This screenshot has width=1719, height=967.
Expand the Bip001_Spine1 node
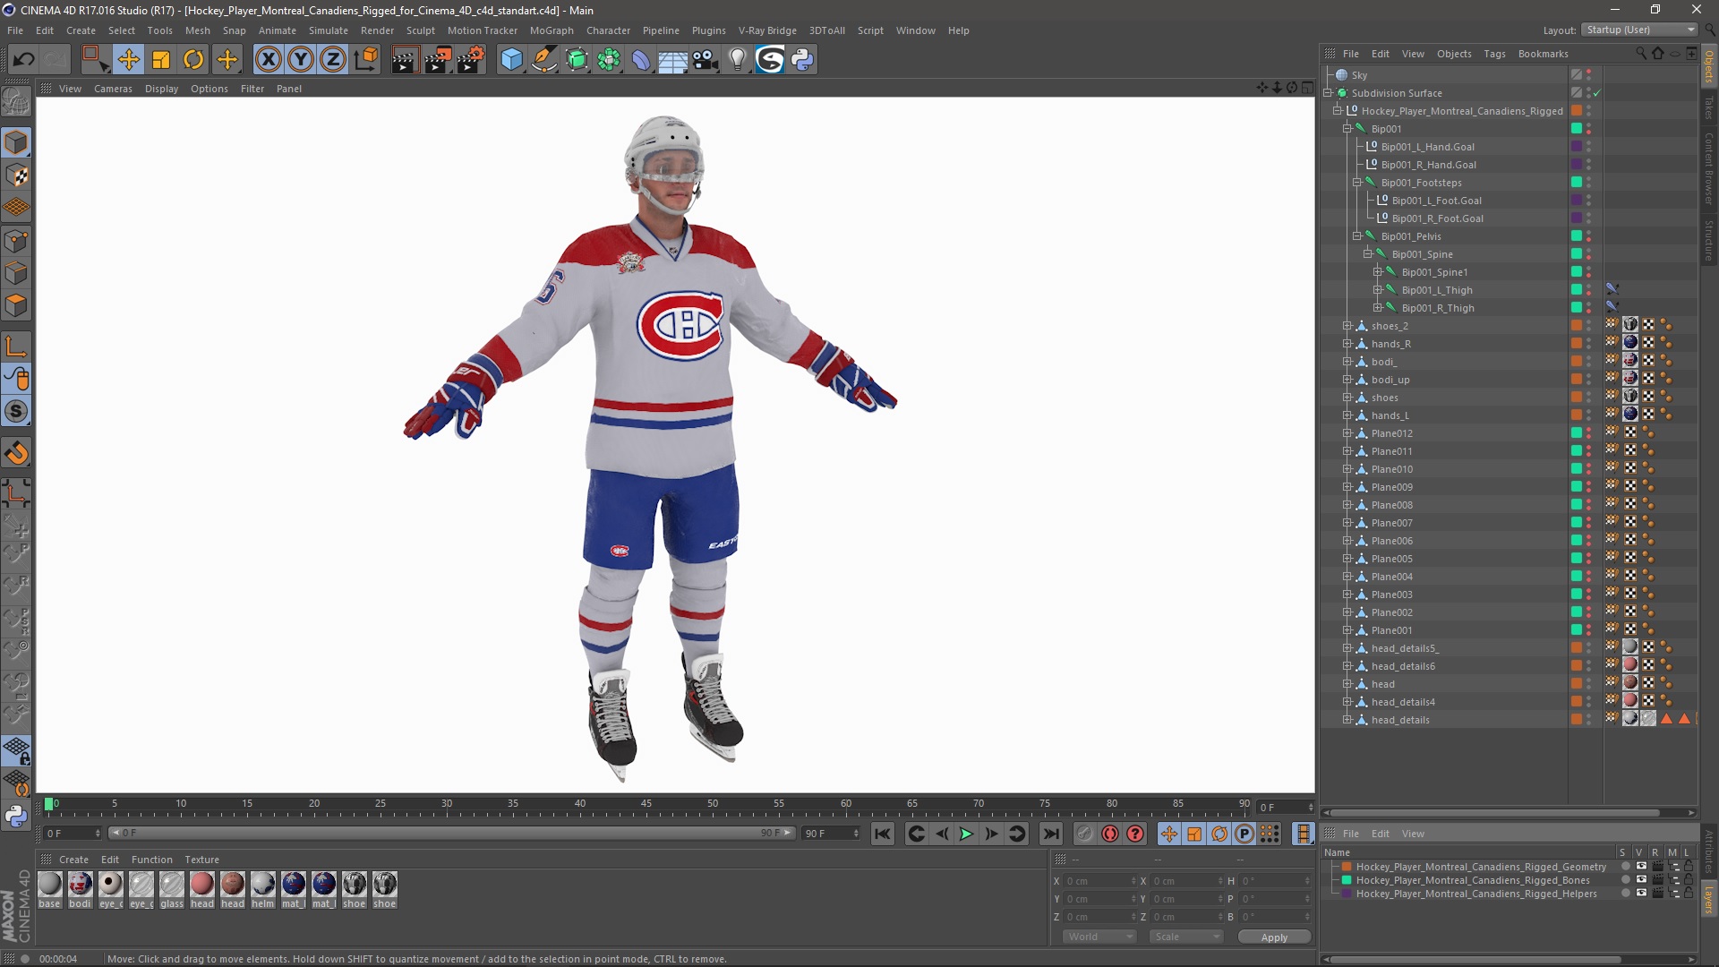pos(1378,272)
